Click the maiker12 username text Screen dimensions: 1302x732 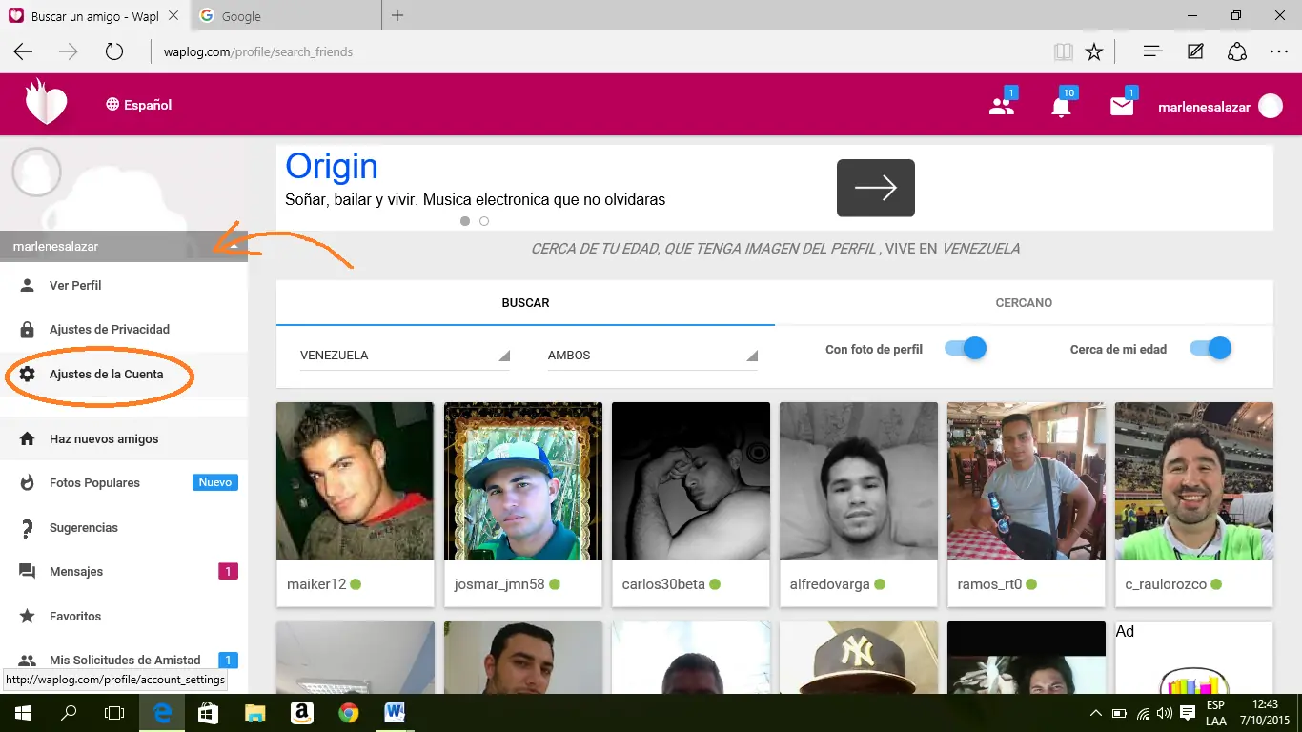click(x=316, y=584)
